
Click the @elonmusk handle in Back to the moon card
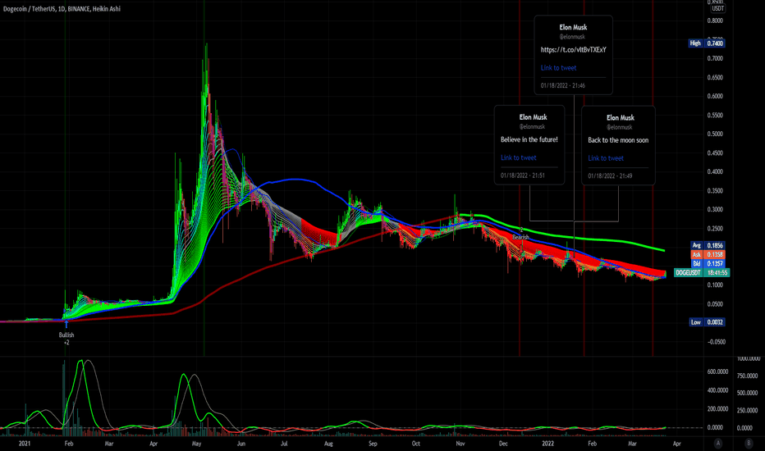619,127
